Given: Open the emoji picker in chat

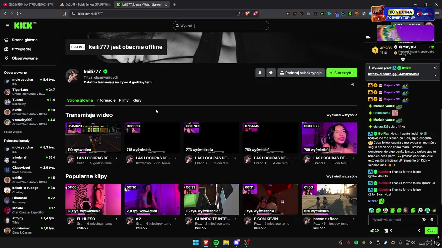Looking at the screenshot, I should tap(432, 220).
